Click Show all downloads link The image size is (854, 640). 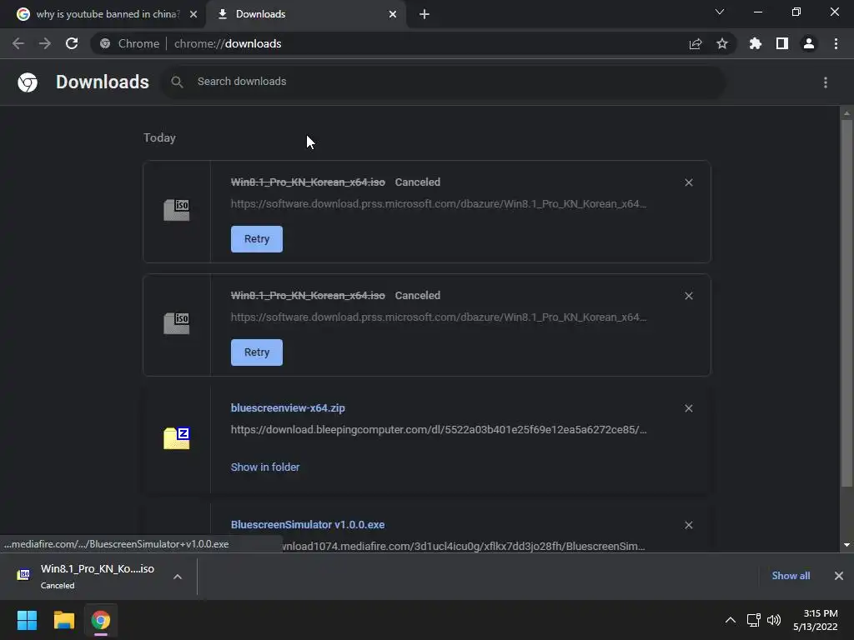(791, 576)
